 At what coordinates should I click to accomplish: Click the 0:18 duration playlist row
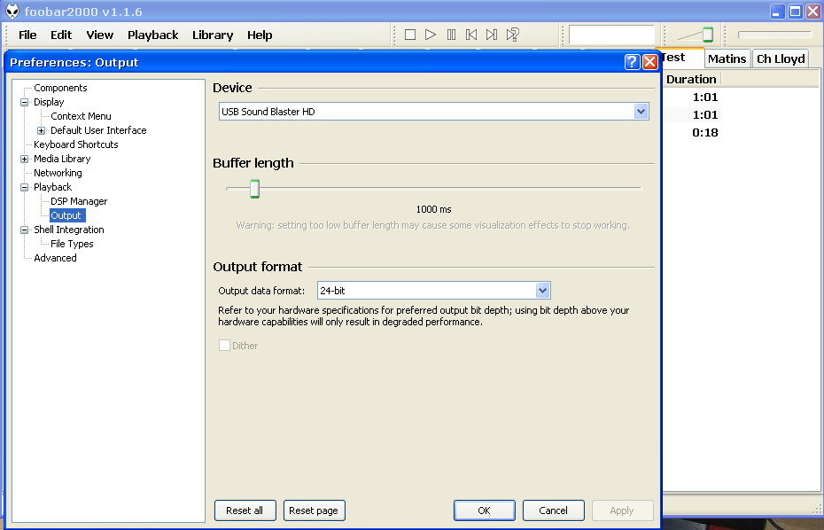[704, 133]
